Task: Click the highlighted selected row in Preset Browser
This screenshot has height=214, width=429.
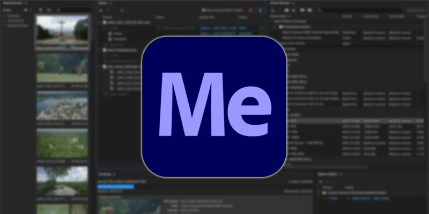Action: [355, 121]
